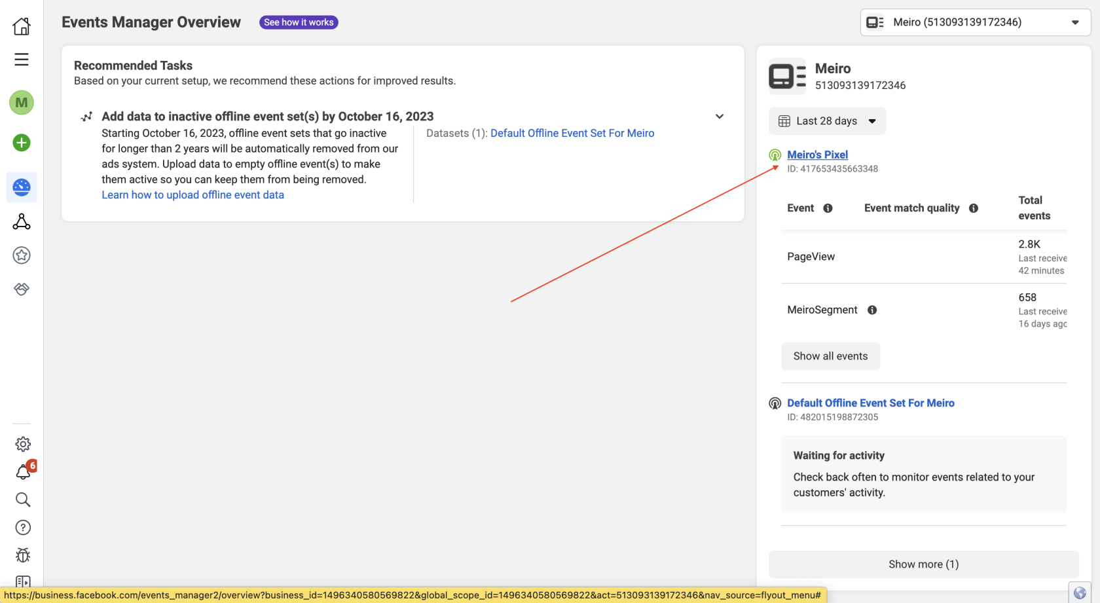The image size is (1100, 603).
Task: Click the Meiro ad account icon in panel
Action: (787, 77)
